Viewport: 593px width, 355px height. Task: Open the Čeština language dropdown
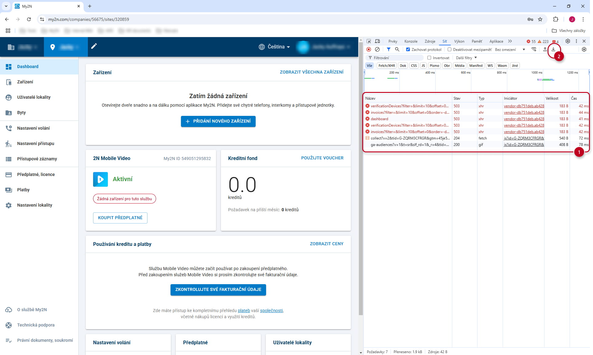274,47
